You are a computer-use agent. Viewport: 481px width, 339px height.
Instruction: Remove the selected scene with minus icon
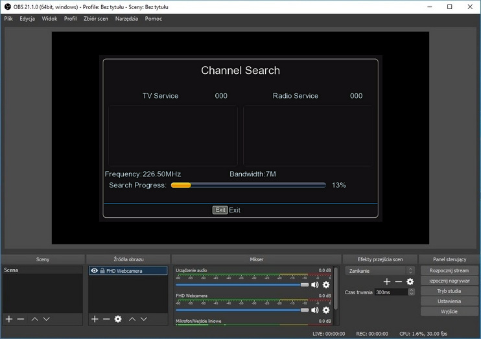21,319
